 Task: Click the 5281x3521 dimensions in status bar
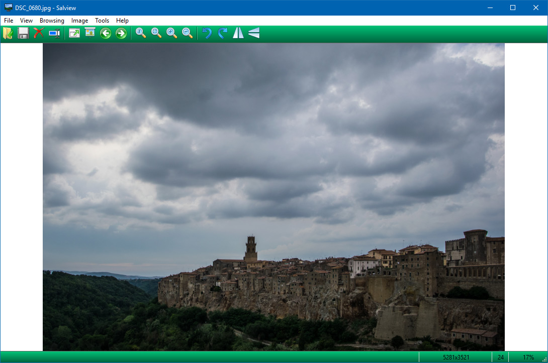point(455,357)
